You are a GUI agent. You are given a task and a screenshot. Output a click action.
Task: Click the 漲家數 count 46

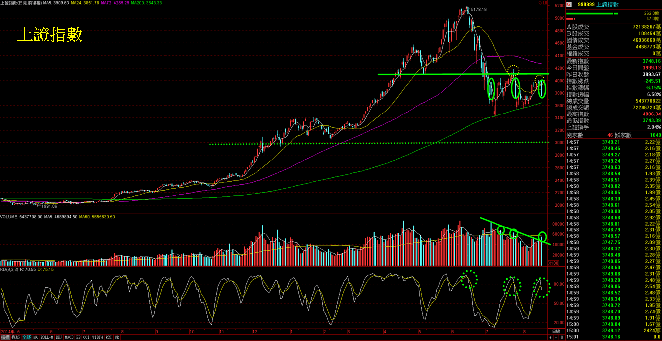pos(609,135)
